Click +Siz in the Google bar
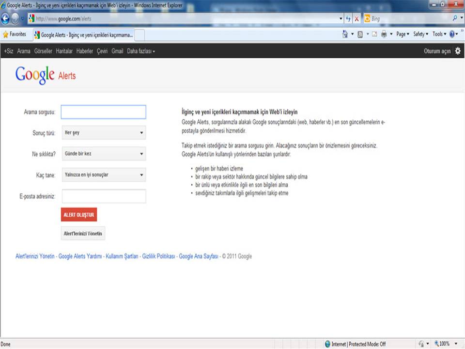465x349 pixels. 9,51
